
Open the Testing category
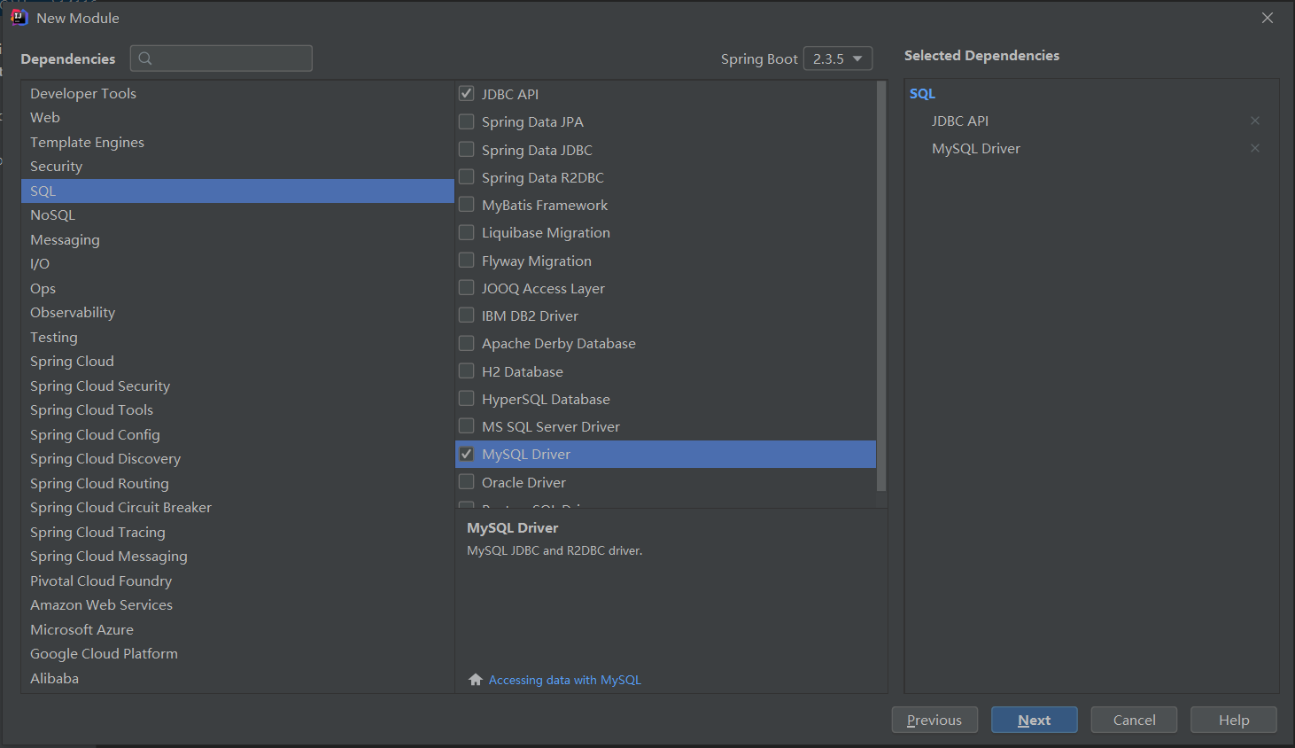coord(237,337)
